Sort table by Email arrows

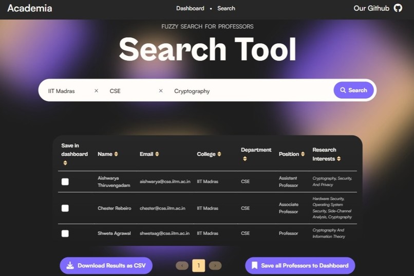coord(157,154)
